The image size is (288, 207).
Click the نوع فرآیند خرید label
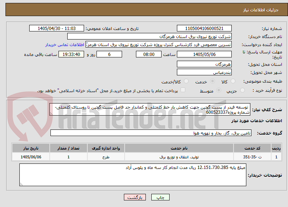(267, 90)
